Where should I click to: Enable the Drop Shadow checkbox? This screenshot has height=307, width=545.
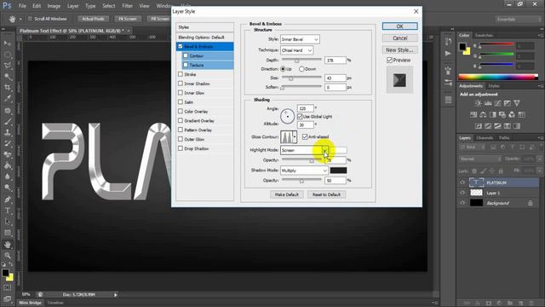[181, 148]
